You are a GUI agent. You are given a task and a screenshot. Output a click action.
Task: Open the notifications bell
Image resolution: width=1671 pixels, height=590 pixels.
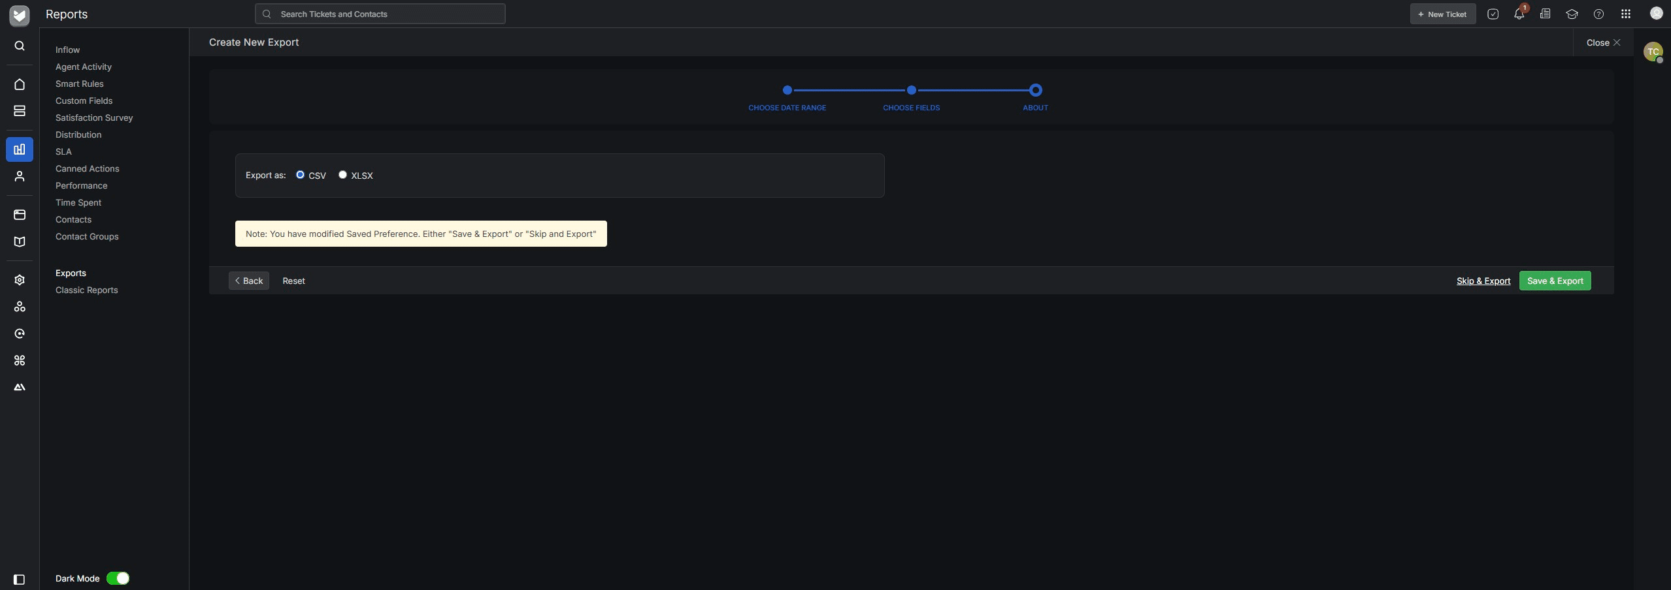pos(1518,14)
